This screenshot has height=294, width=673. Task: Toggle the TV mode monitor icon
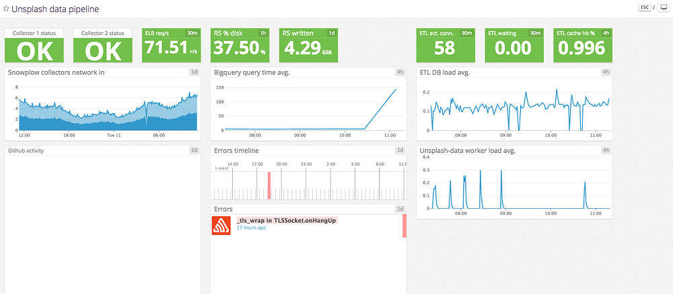(x=664, y=8)
